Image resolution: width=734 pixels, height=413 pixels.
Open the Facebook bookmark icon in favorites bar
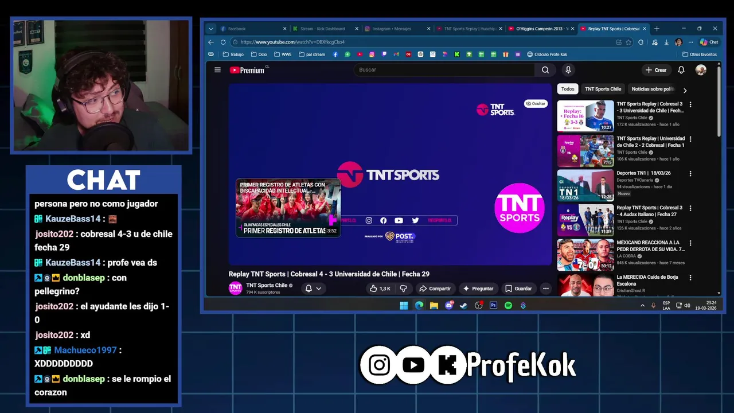(335, 54)
